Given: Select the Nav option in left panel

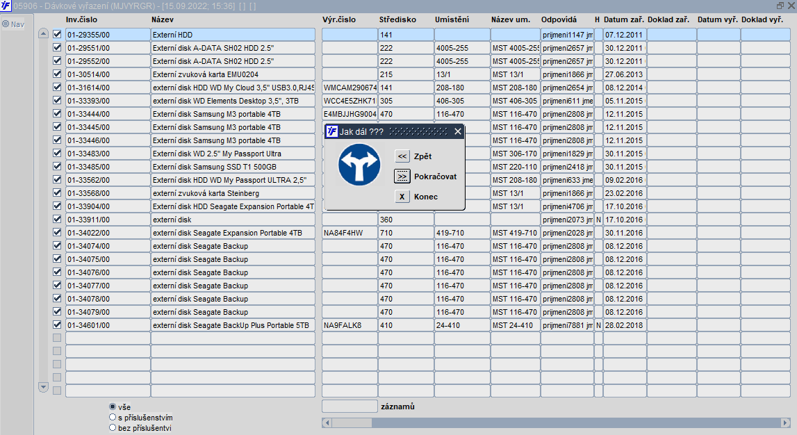Looking at the screenshot, I should [6, 24].
